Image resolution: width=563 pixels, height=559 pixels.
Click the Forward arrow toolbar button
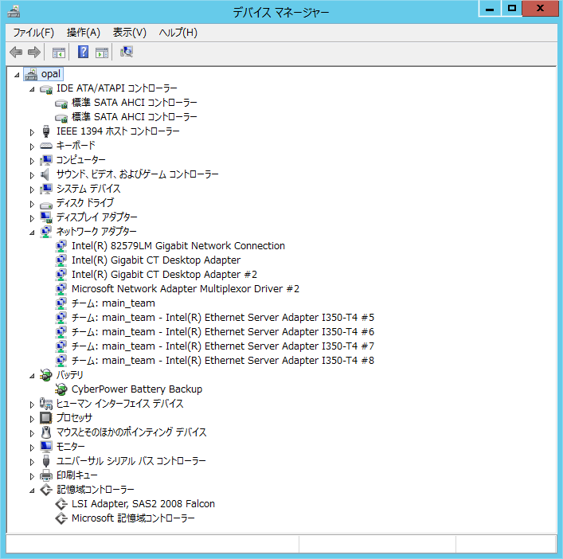pos(34,52)
